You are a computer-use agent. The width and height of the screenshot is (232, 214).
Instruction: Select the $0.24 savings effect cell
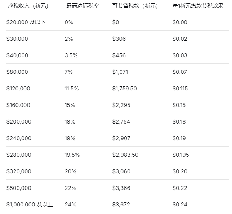point(180,205)
